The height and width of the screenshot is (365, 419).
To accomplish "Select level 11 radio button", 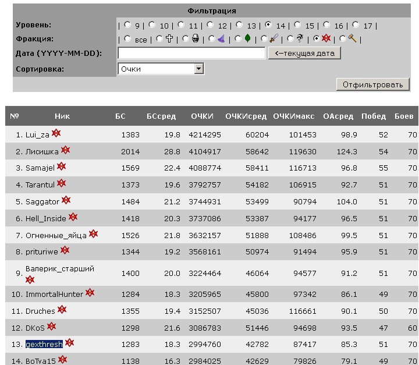I will 181,25.
